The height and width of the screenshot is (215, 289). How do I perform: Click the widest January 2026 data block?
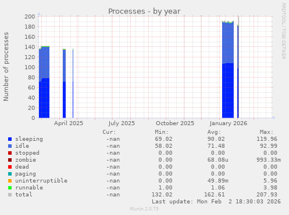click(228, 70)
